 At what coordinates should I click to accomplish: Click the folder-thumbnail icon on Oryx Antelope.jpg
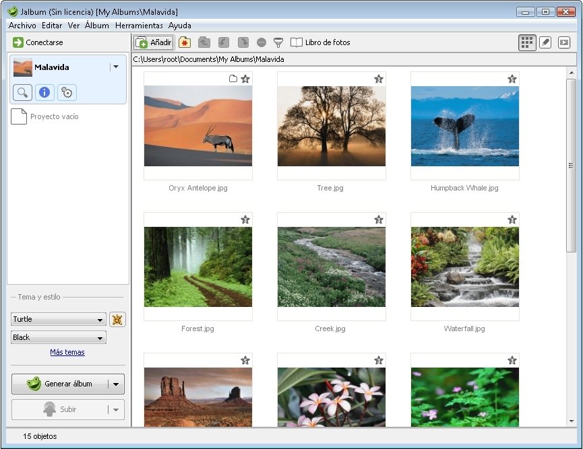[233, 78]
